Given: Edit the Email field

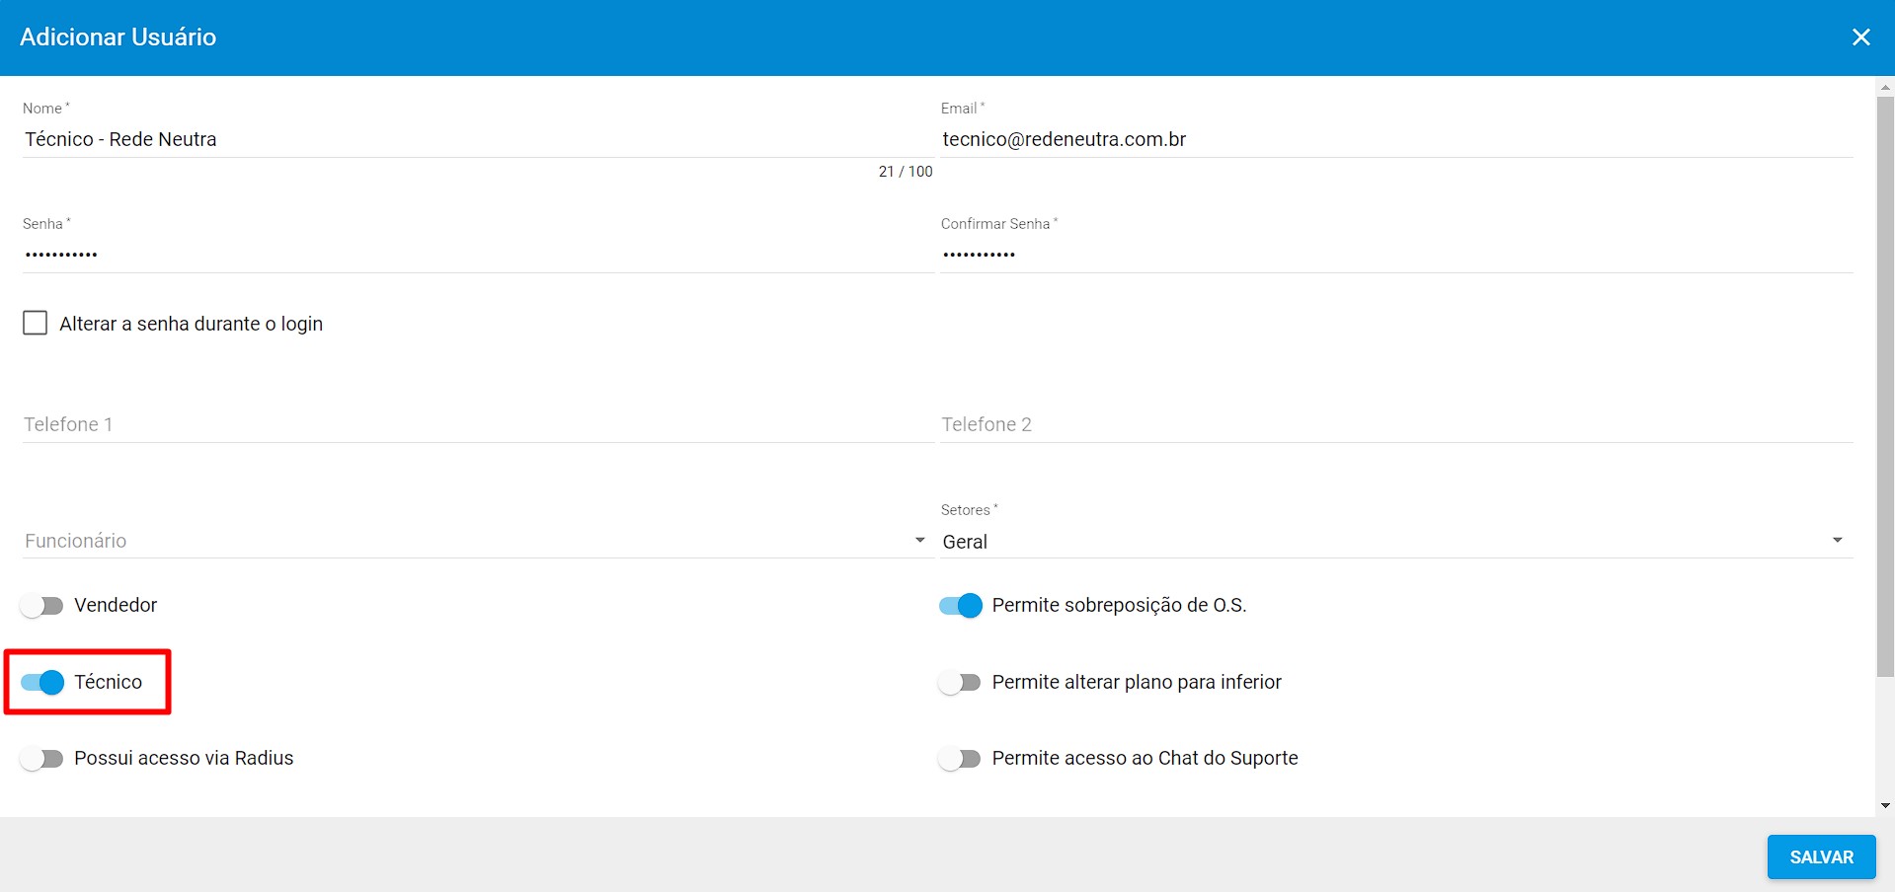Looking at the screenshot, I should [1392, 139].
